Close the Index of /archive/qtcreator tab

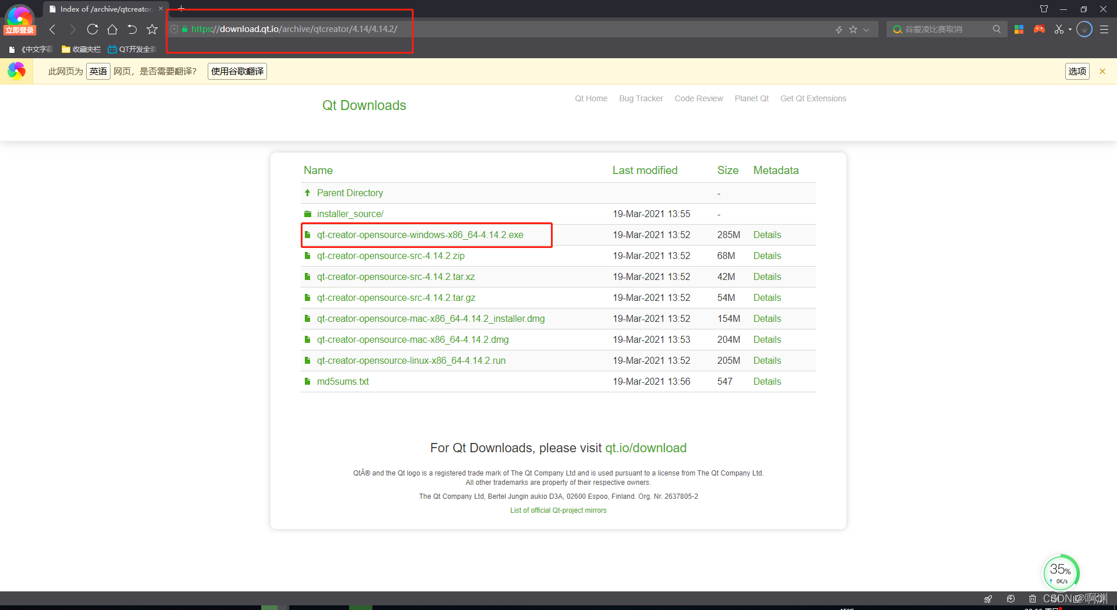pyautogui.click(x=161, y=9)
